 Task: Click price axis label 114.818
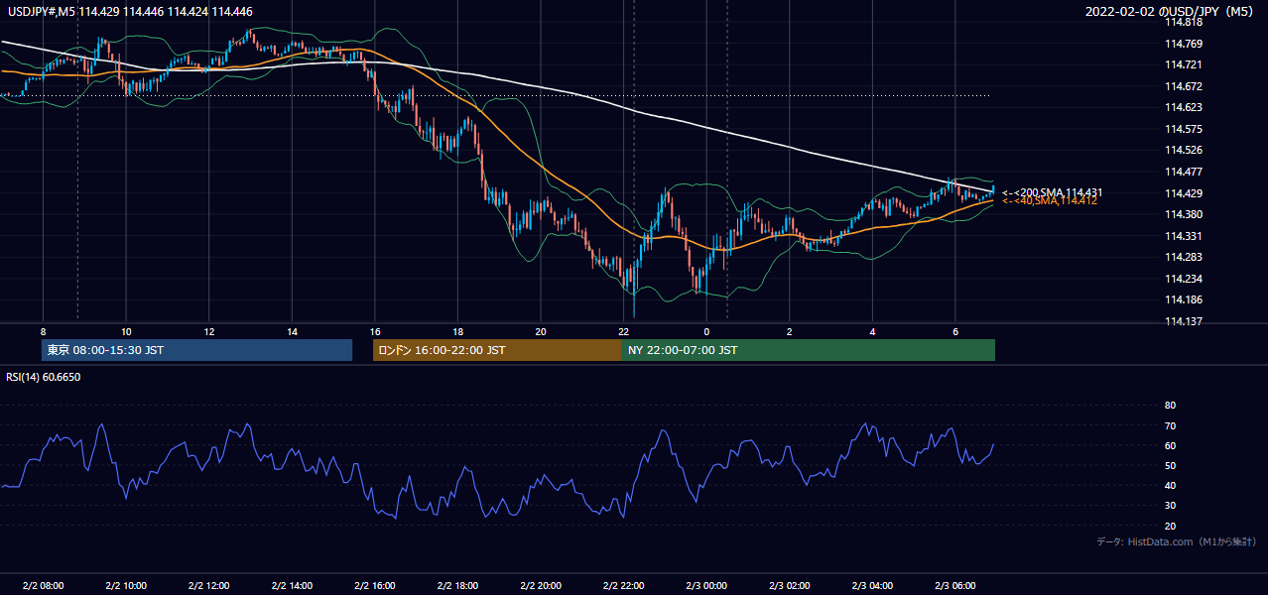pyautogui.click(x=1183, y=22)
